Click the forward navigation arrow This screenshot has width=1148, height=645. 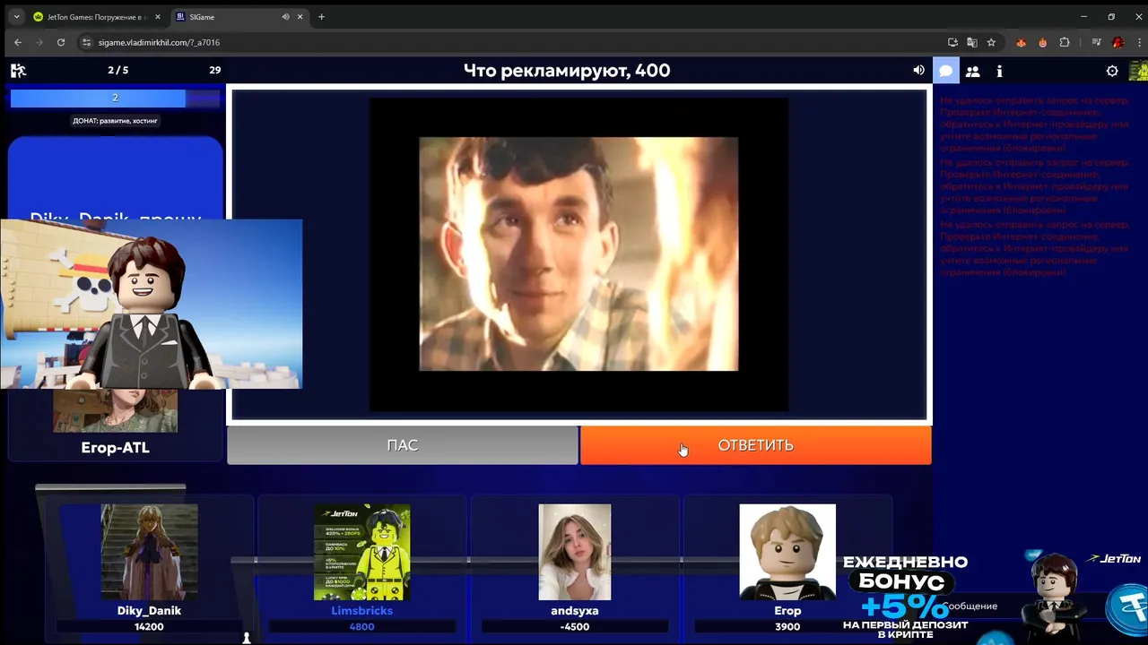click(39, 42)
